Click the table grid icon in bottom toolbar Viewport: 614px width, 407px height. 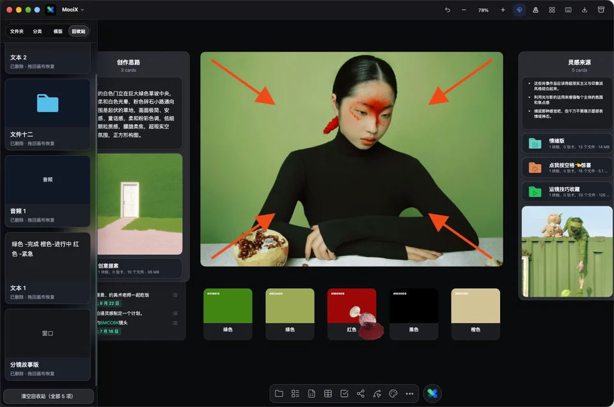tap(328, 394)
